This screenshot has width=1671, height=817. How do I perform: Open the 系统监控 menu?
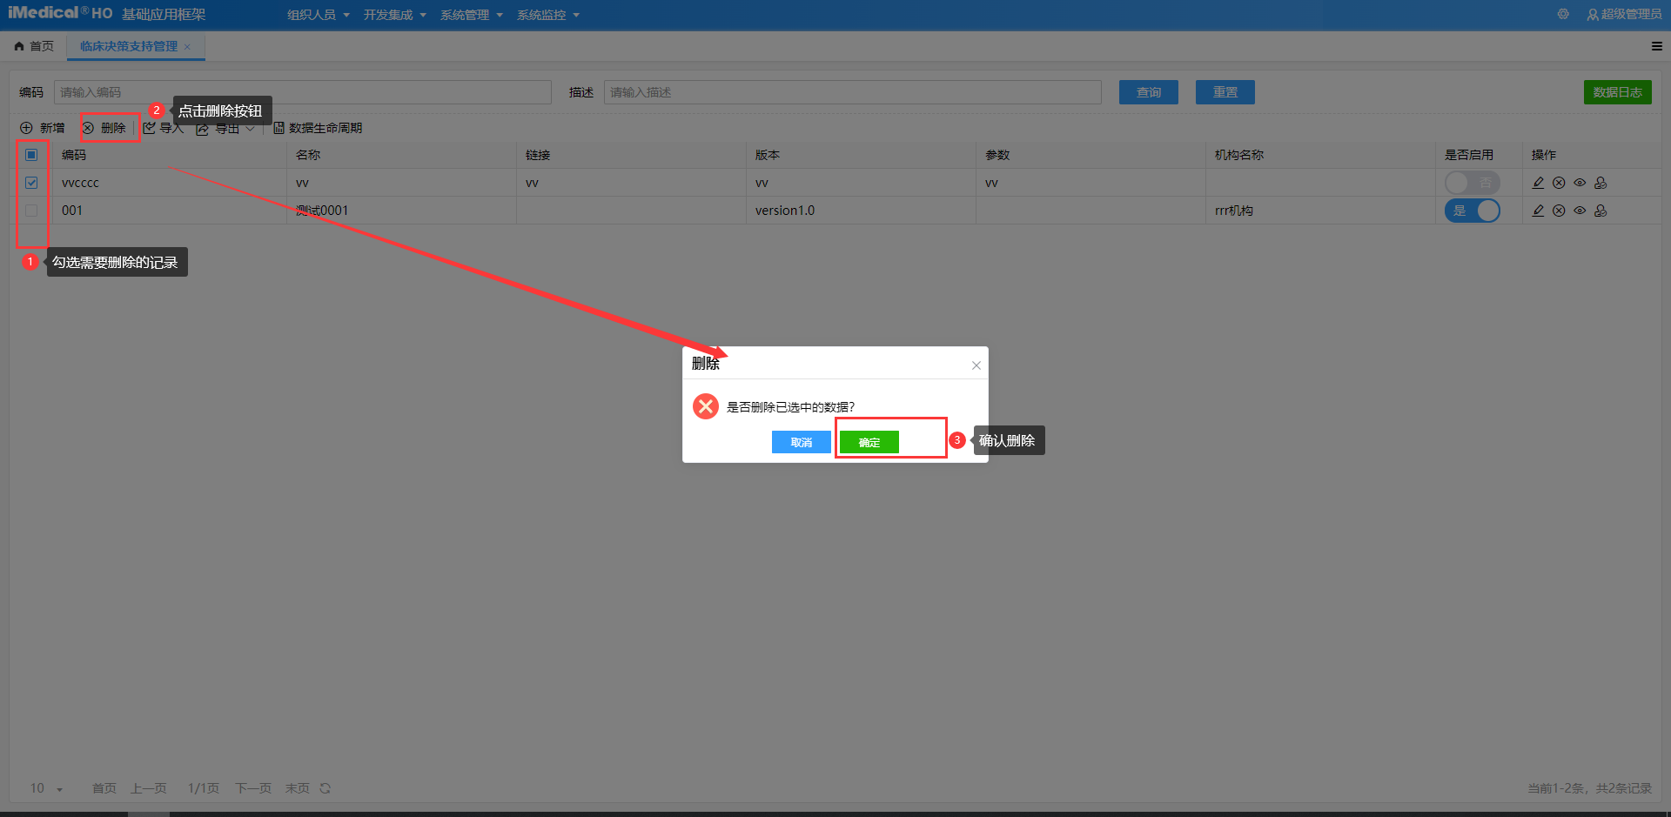[547, 15]
